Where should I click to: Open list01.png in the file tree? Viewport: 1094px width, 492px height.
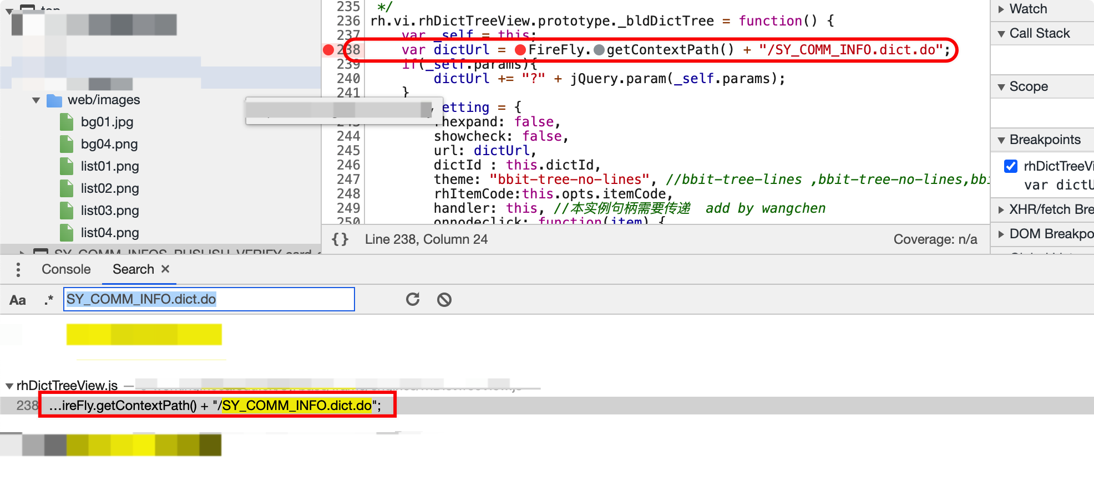coord(110,166)
